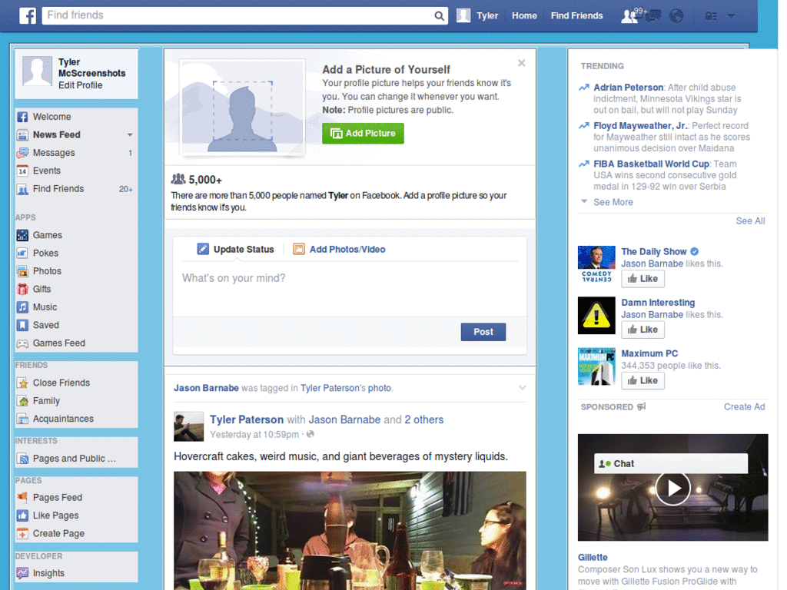Viewport: 787px width, 590px height.
Task: Click the Find Friends sidebar icon
Action: click(x=22, y=189)
